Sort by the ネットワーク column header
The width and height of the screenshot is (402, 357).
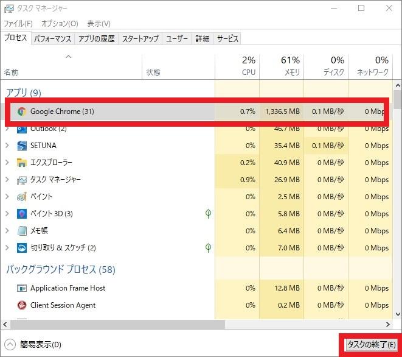coord(370,66)
